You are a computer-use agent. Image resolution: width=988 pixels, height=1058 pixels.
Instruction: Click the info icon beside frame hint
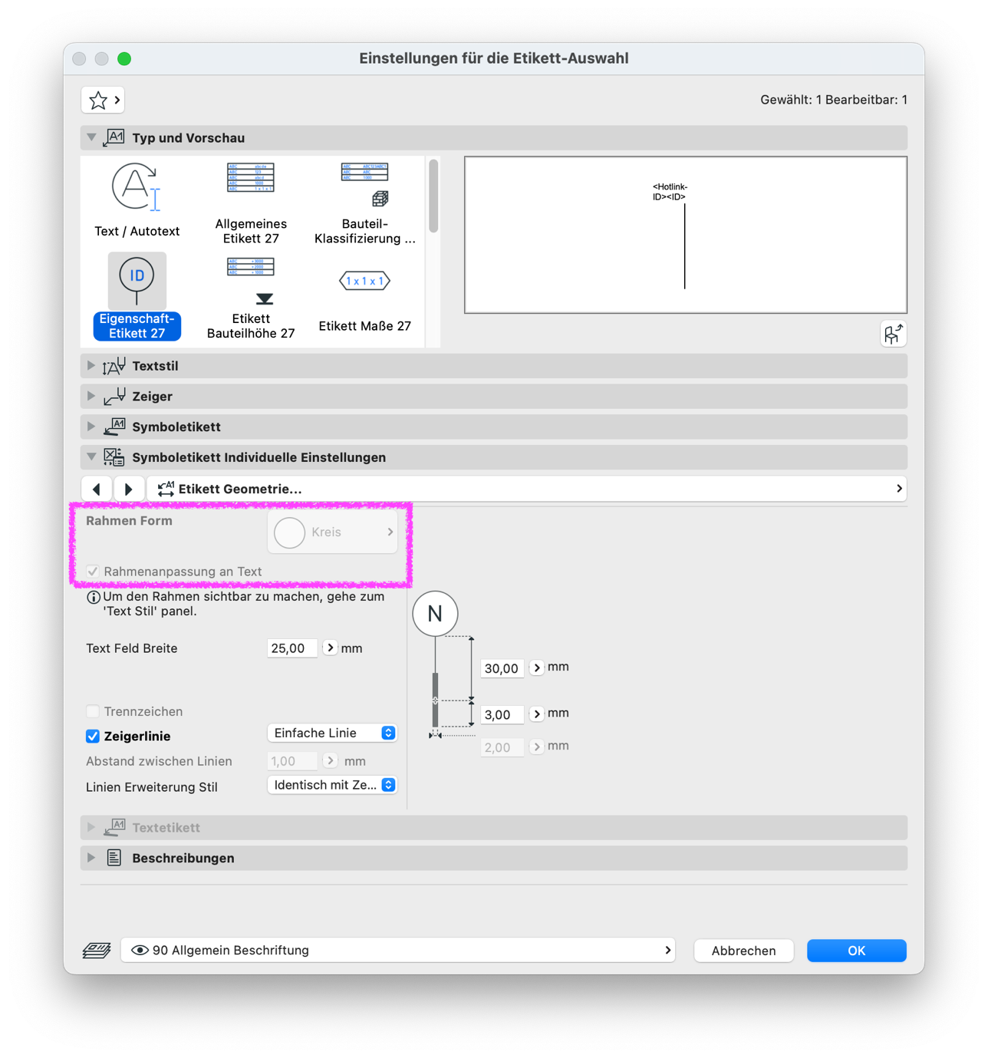(x=94, y=597)
